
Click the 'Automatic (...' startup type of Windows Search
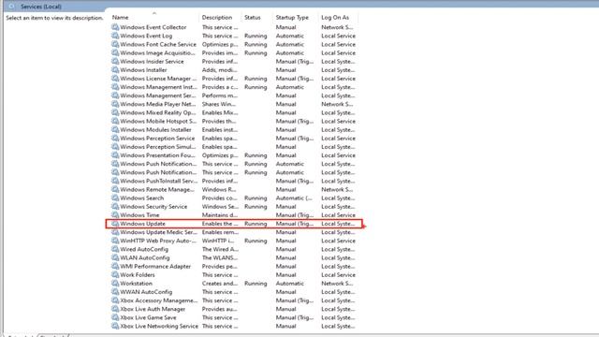(294, 198)
